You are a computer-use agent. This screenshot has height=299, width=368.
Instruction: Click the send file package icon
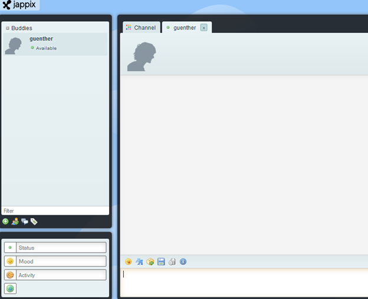pos(150,261)
